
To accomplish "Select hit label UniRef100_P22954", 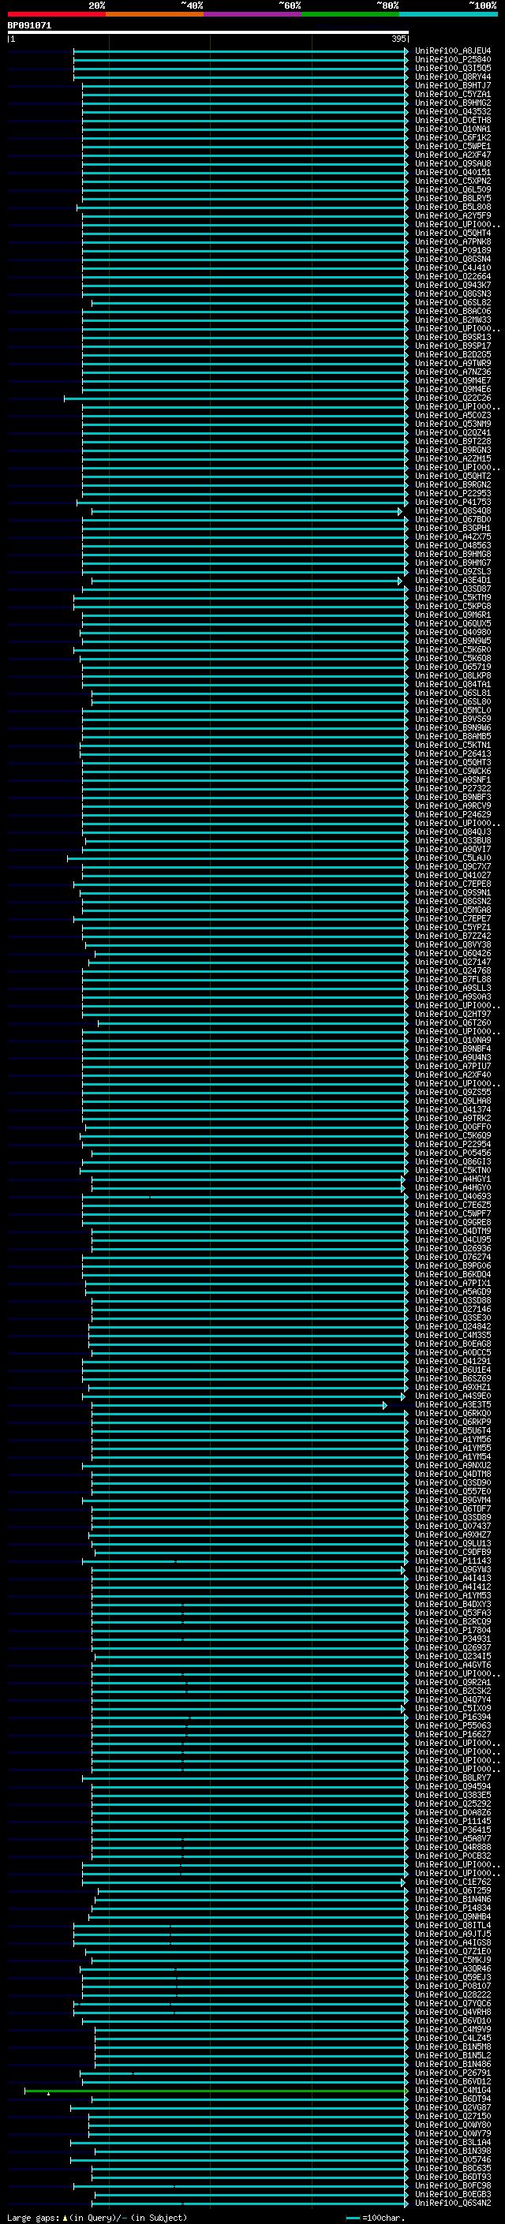I will coord(453,1144).
